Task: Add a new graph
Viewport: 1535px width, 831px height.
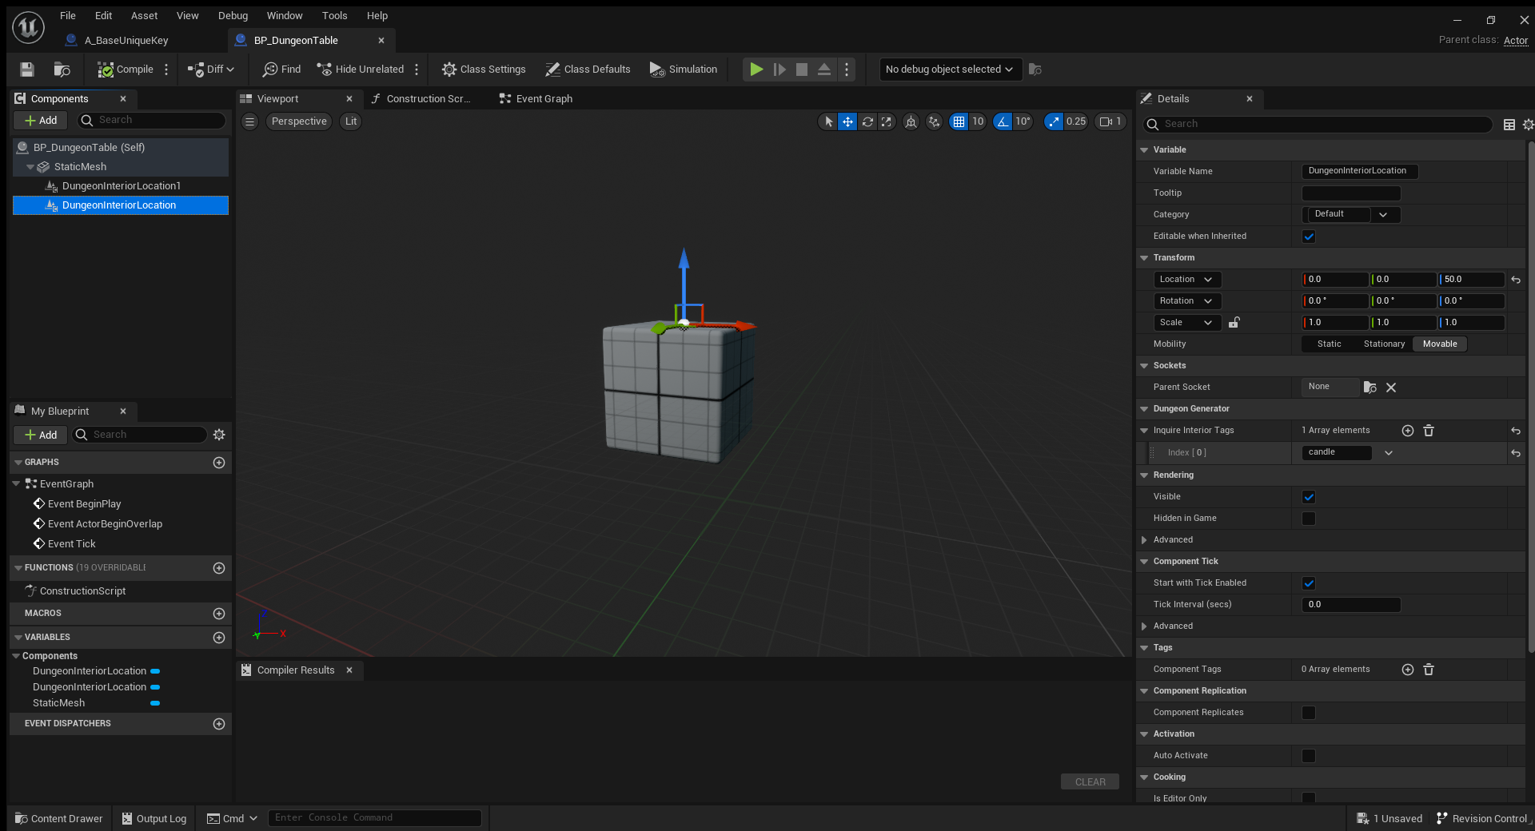Action: (219, 463)
